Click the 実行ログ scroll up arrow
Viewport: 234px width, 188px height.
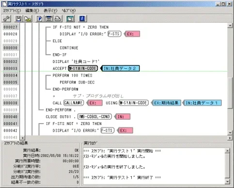click(x=227, y=151)
